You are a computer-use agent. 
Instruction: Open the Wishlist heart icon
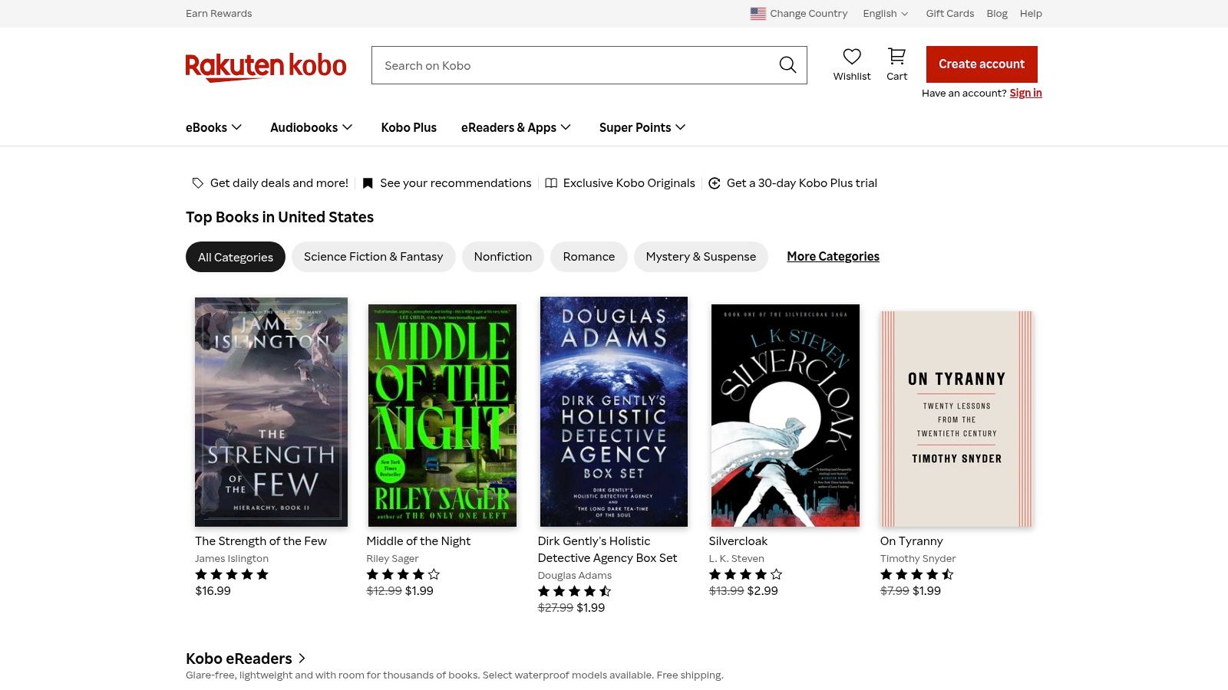coord(852,56)
